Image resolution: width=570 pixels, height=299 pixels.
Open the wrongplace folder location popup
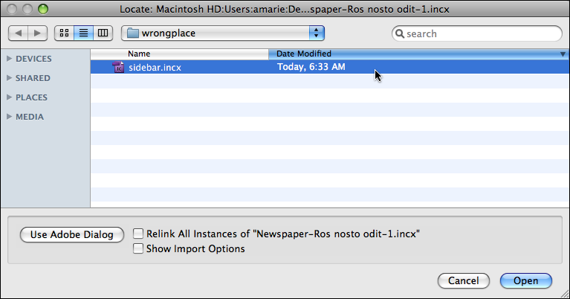[222, 33]
